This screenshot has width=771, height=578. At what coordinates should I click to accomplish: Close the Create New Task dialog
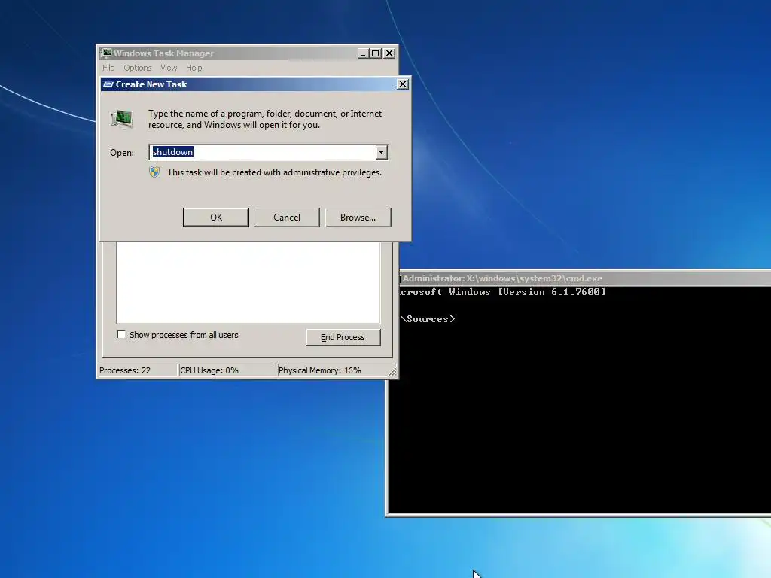coord(402,84)
